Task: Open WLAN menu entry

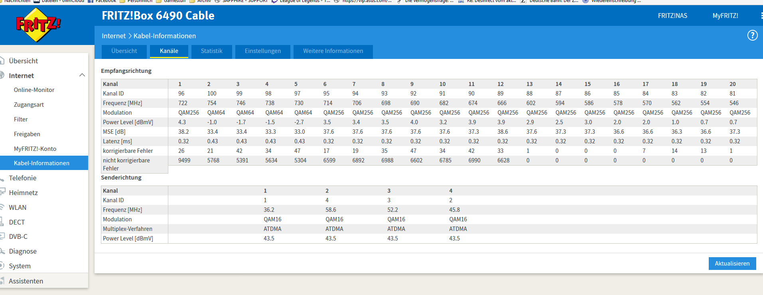Action: pyautogui.click(x=18, y=207)
